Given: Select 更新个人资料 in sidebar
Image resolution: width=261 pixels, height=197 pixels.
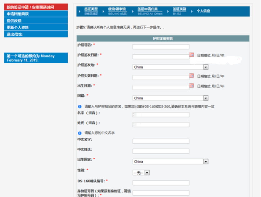Looking at the screenshot, I should pos(36,27).
